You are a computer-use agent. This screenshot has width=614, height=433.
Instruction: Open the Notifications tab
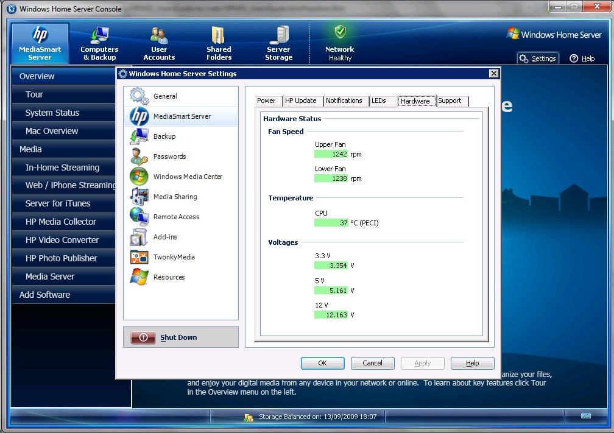pos(346,100)
